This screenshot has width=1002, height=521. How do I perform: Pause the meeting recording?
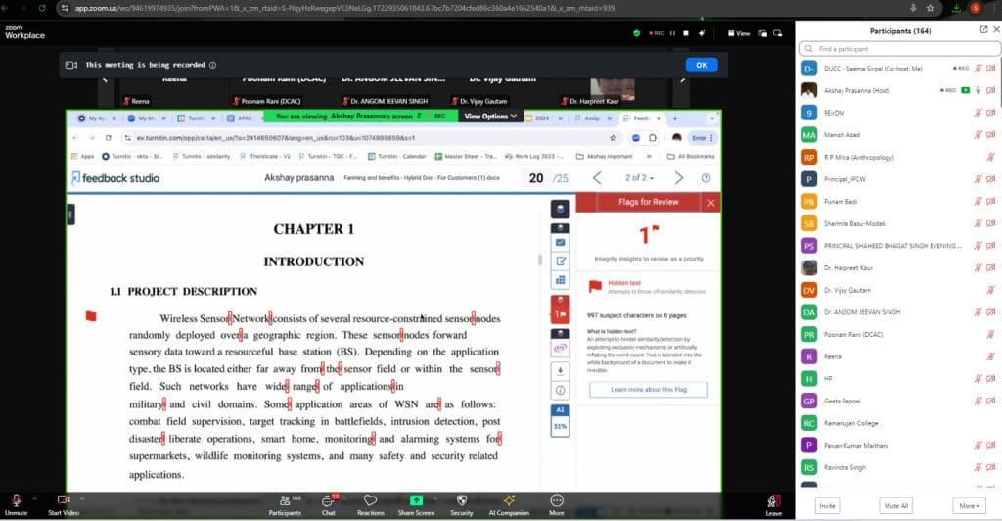pos(671,33)
